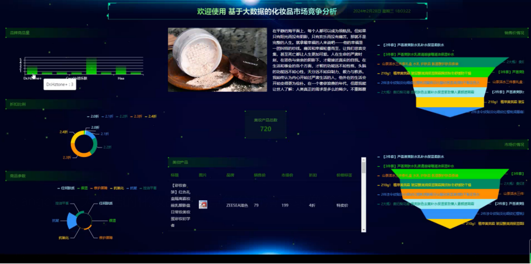
Task: Click the 美妆产品 table heading
Action: click(180, 162)
